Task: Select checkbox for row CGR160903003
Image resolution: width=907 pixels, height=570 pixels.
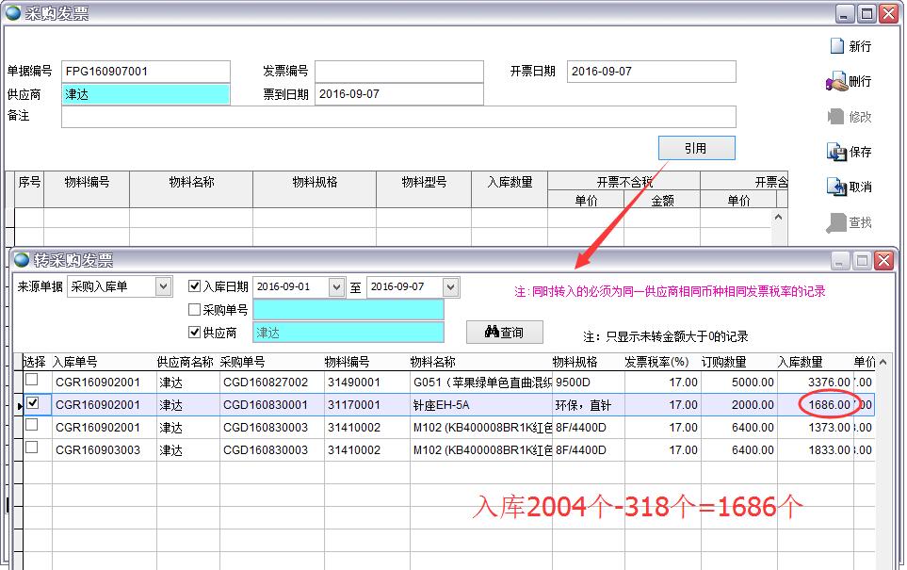Action: click(32, 448)
